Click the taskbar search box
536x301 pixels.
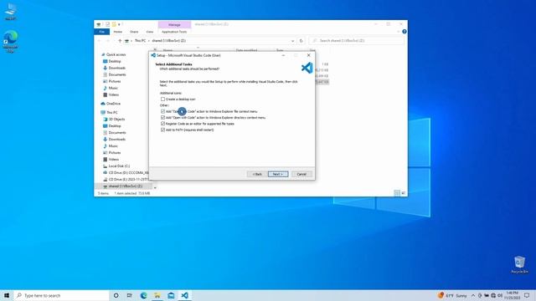point(61,295)
